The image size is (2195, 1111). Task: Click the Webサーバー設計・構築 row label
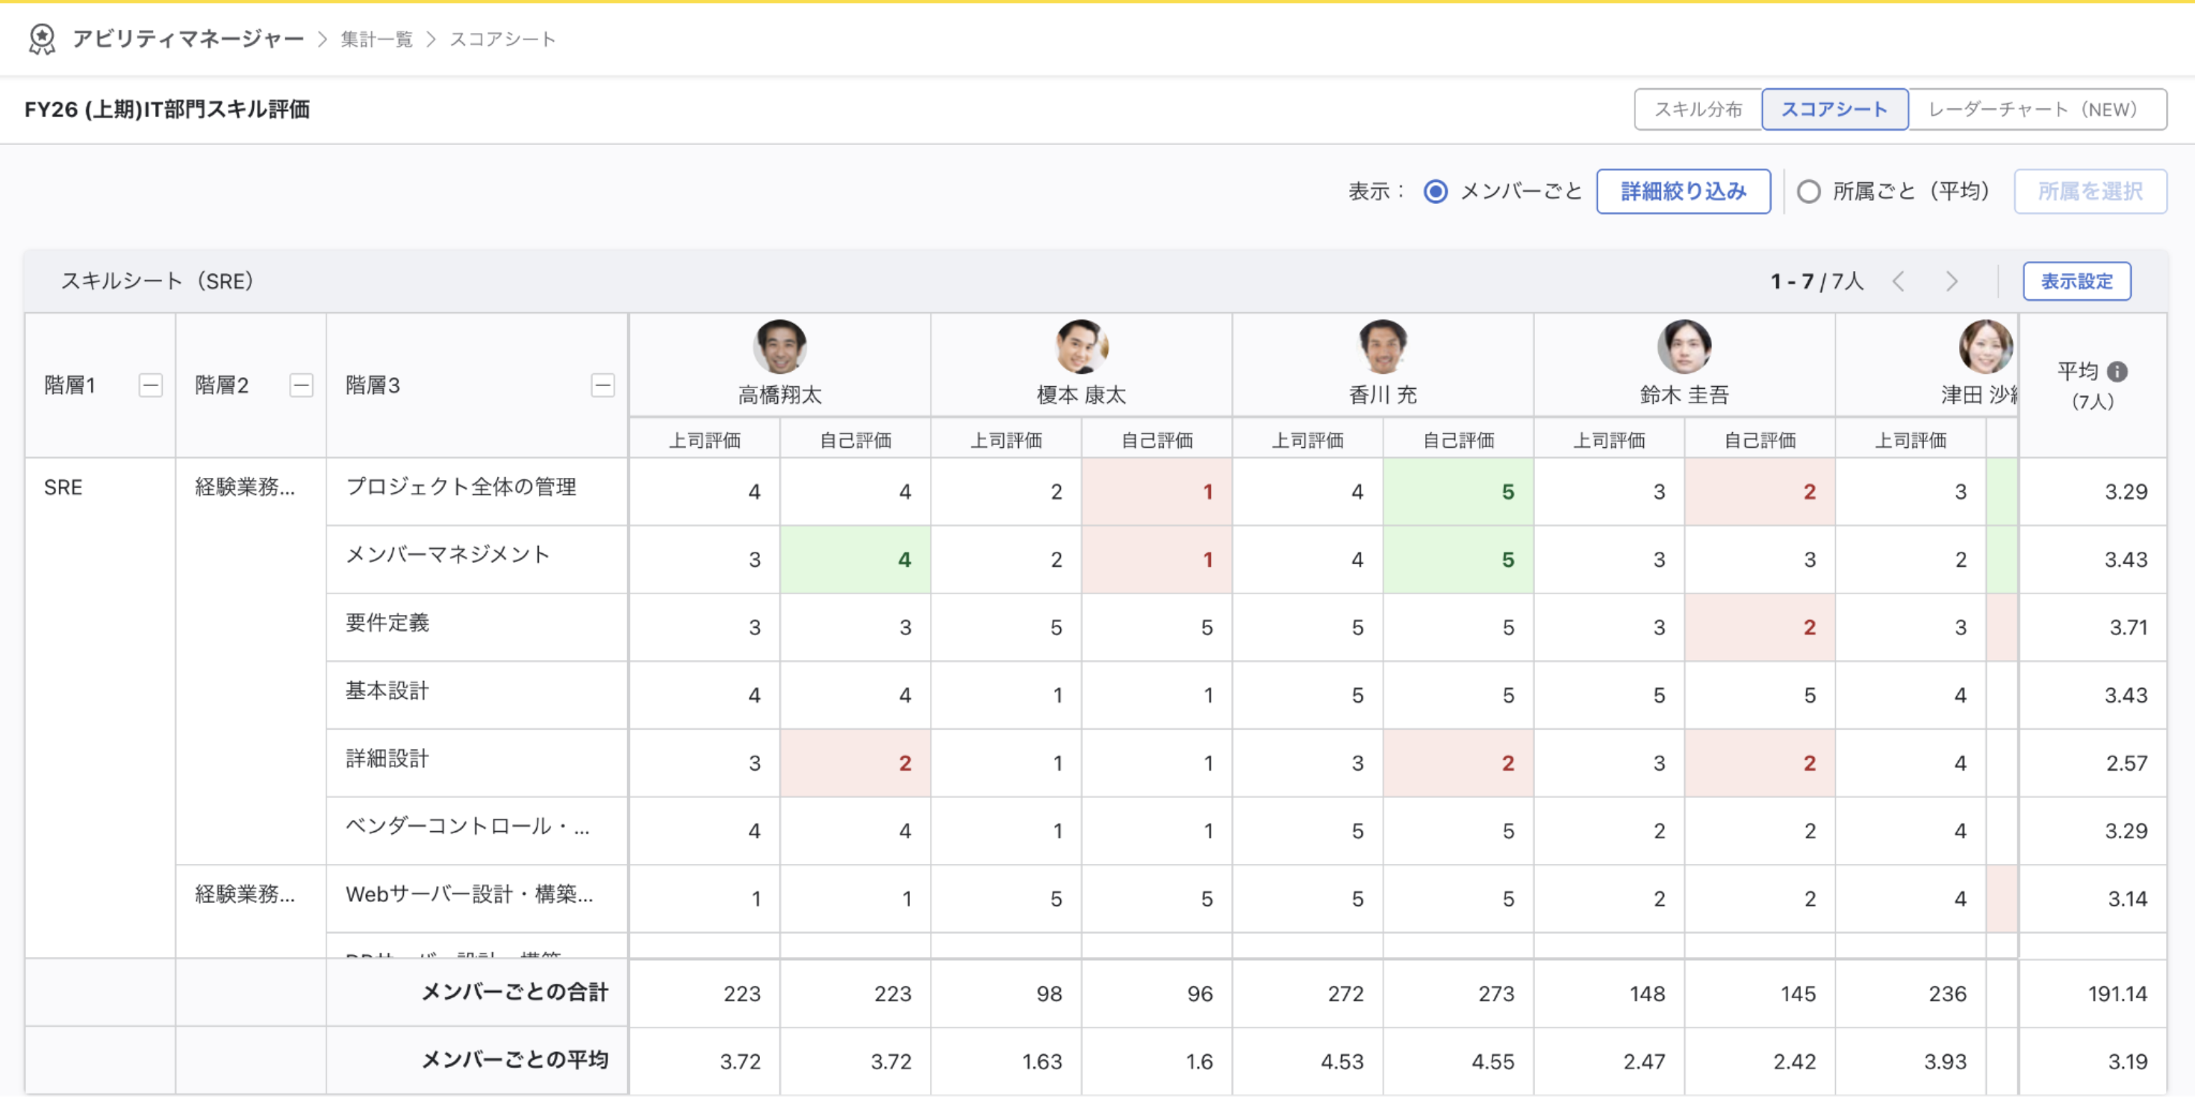coord(469,894)
